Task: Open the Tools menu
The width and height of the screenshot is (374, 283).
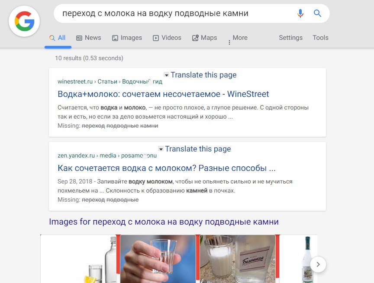Action: [320, 38]
